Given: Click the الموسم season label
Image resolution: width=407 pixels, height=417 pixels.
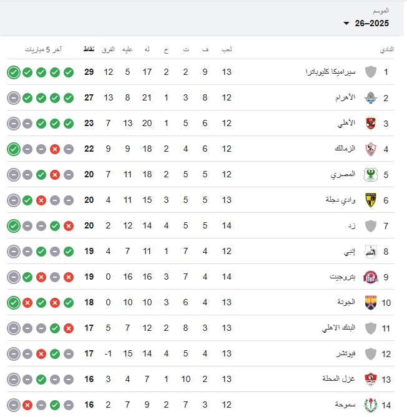Looking at the screenshot, I should click(381, 11).
